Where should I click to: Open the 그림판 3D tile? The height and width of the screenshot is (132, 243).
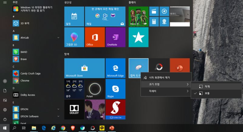[x=74, y=37]
